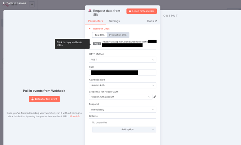
Task: Click the plus button in the top bar
Action: pyautogui.click(x=32, y=4)
